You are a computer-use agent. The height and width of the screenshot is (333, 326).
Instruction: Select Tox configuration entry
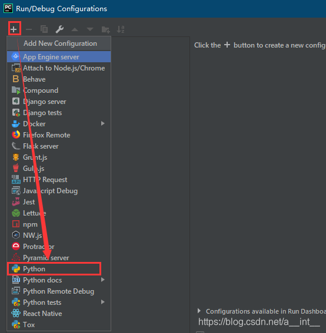pyautogui.click(x=59, y=325)
